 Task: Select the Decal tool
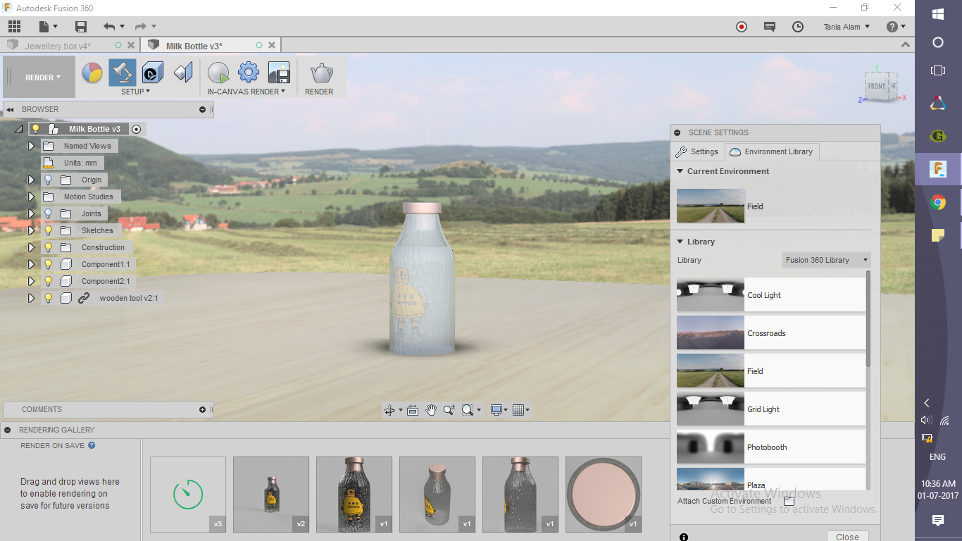tap(152, 73)
